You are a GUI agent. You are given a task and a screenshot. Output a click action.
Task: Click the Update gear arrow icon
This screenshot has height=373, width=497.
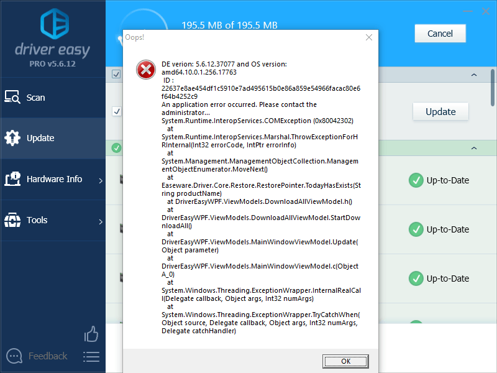coord(12,138)
